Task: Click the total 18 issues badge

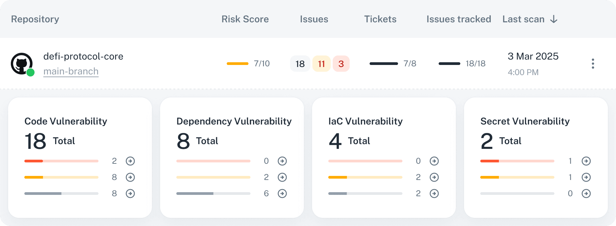Action: click(300, 64)
